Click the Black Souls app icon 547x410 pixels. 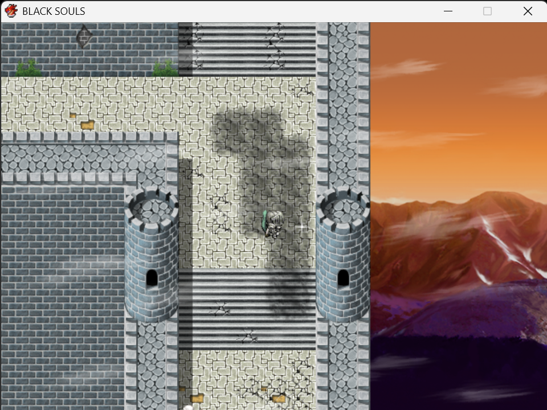click(11, 11)
